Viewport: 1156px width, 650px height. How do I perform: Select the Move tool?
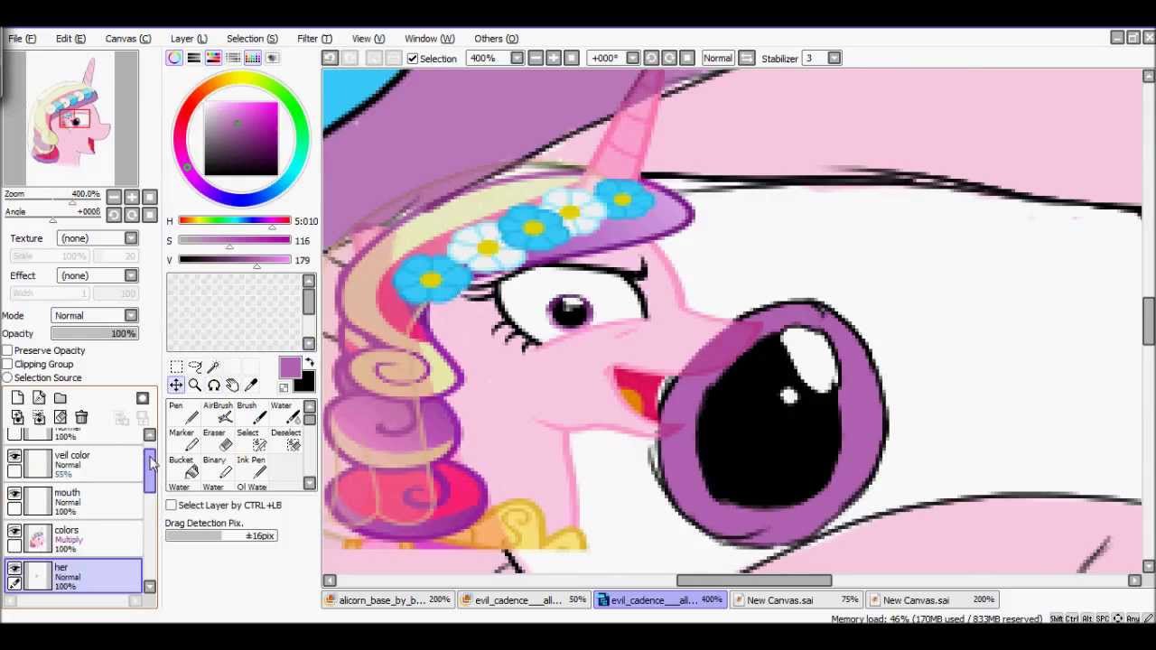pyautogui.click(x=176, y=385)
